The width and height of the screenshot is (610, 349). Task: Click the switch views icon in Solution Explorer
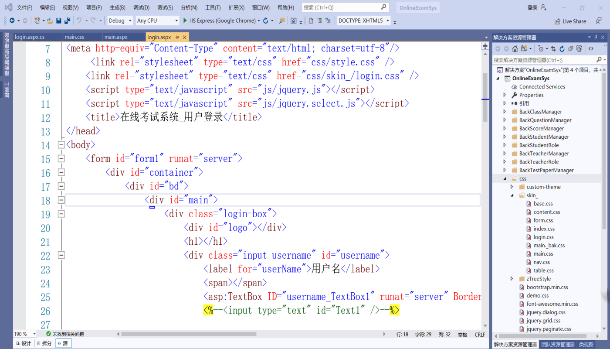[x=524, y=48]
